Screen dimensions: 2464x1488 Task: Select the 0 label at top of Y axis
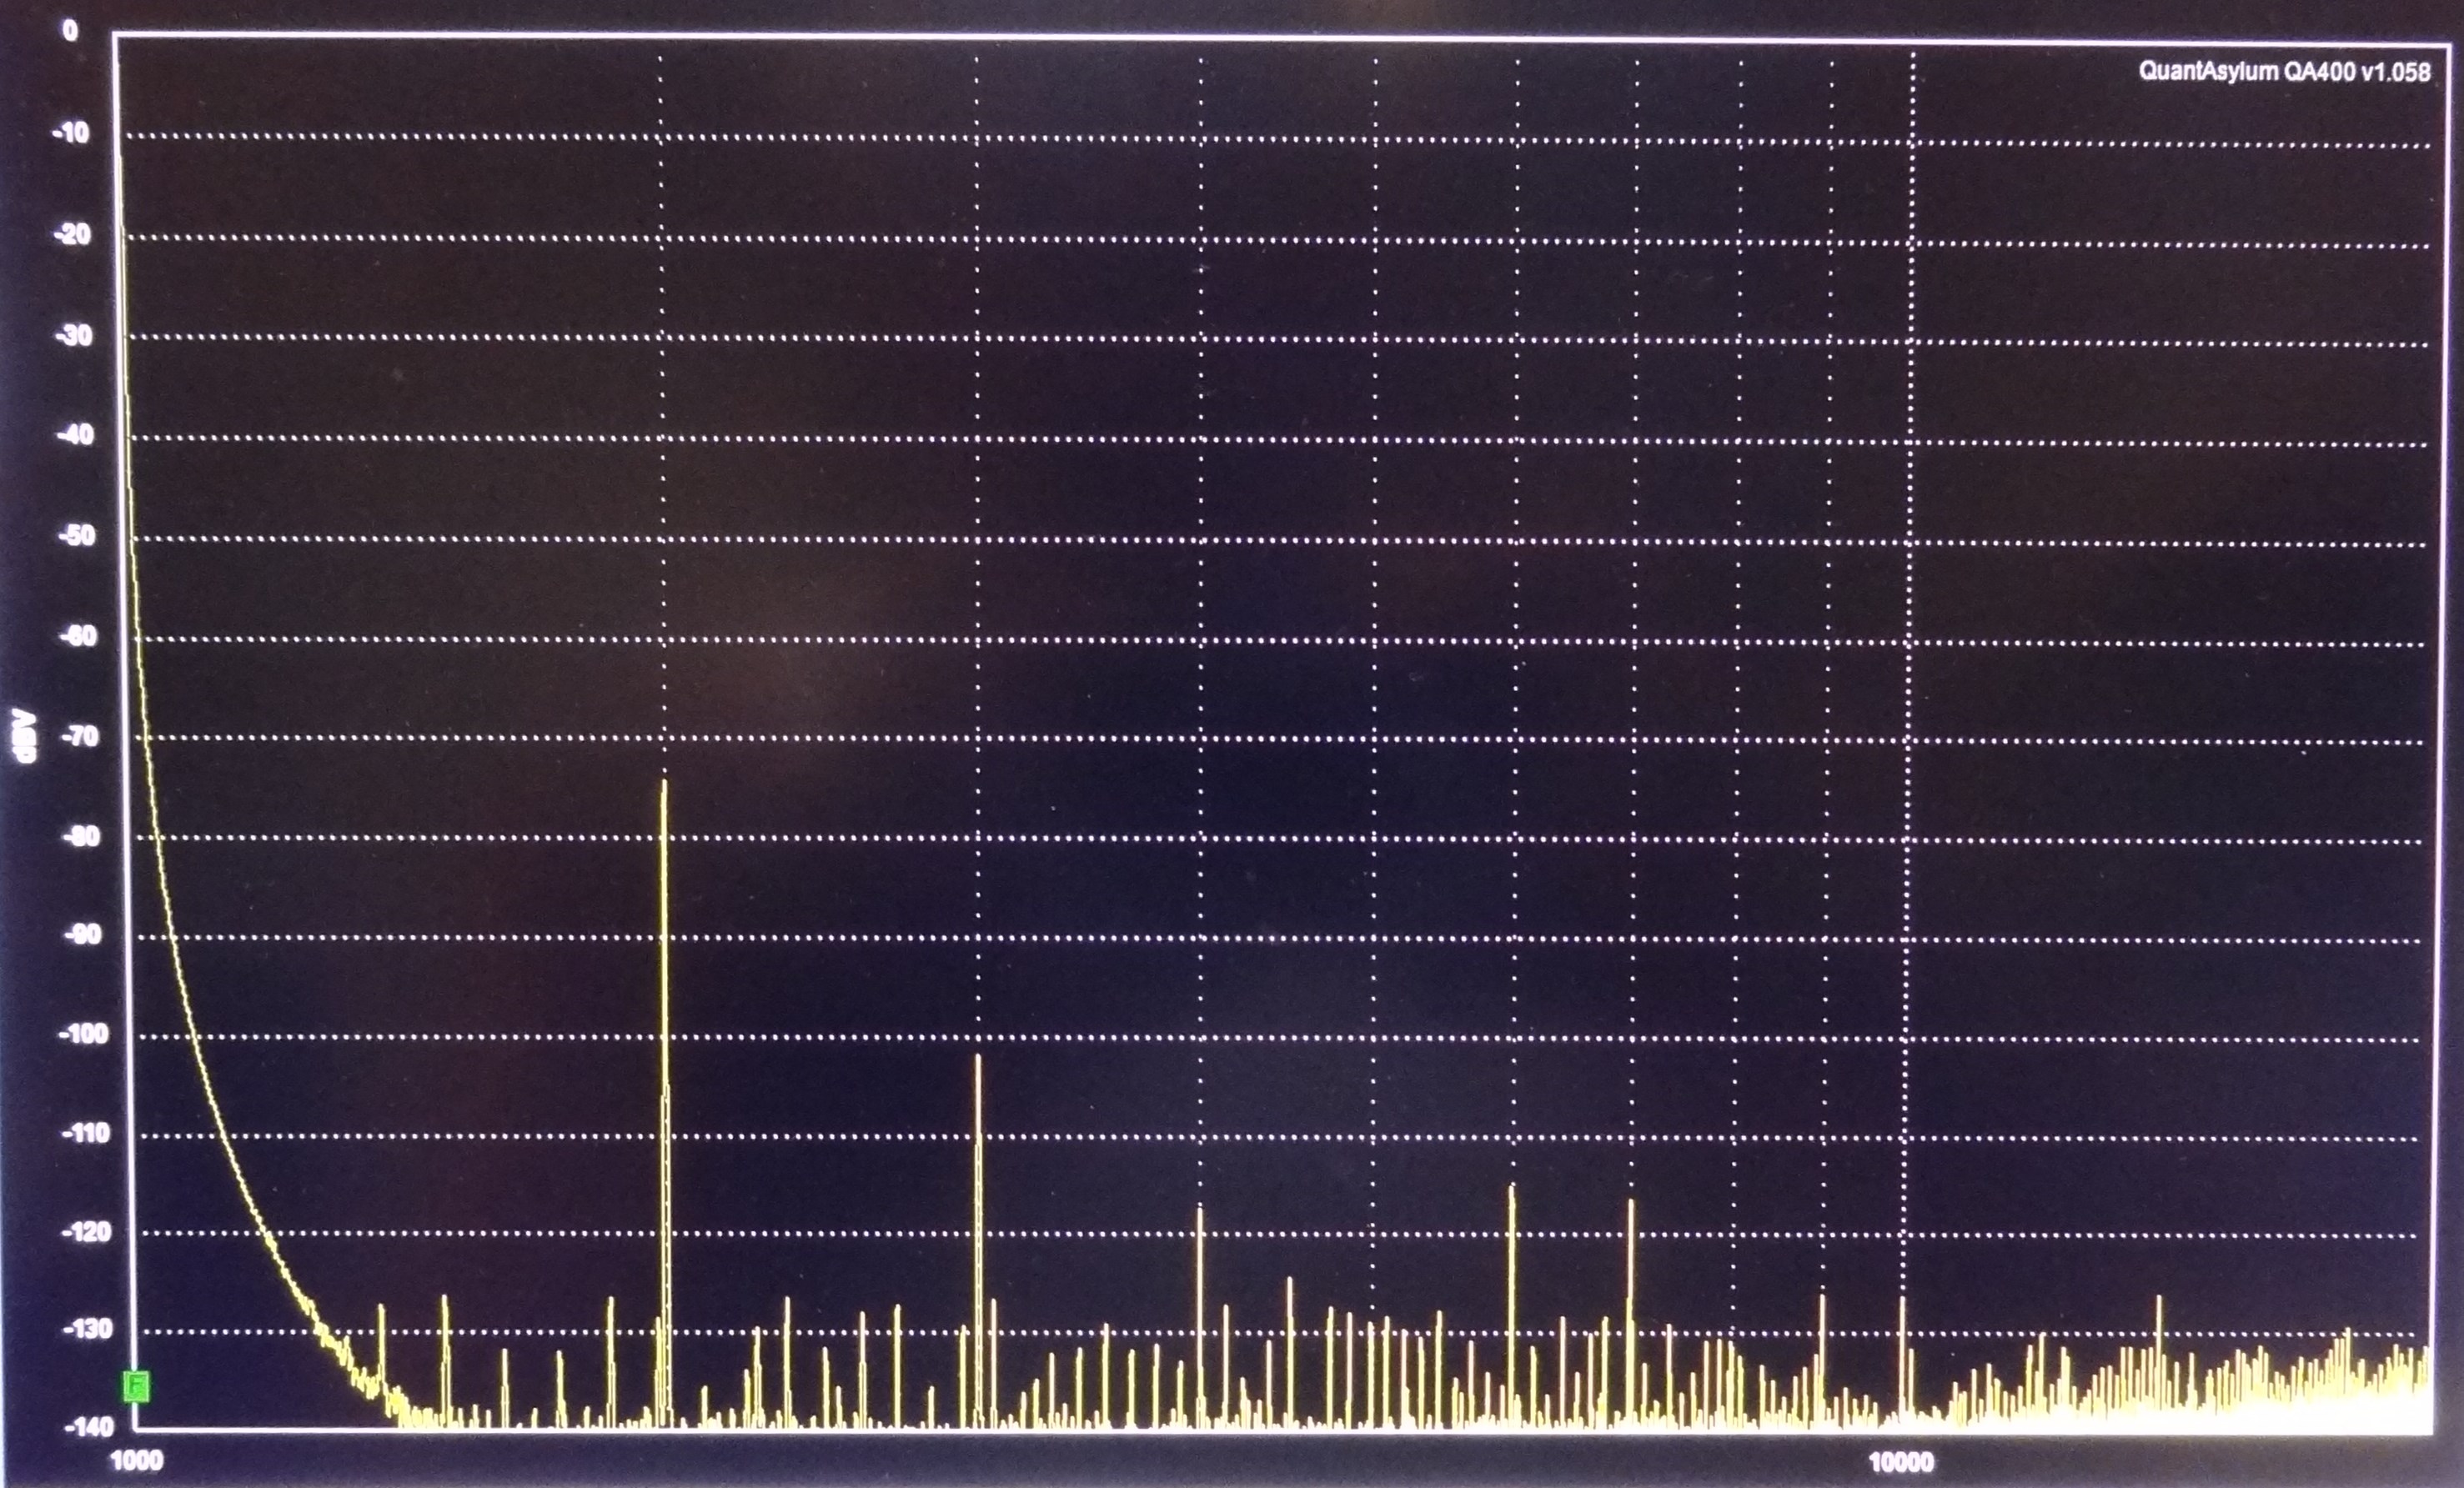click(70, 31)
